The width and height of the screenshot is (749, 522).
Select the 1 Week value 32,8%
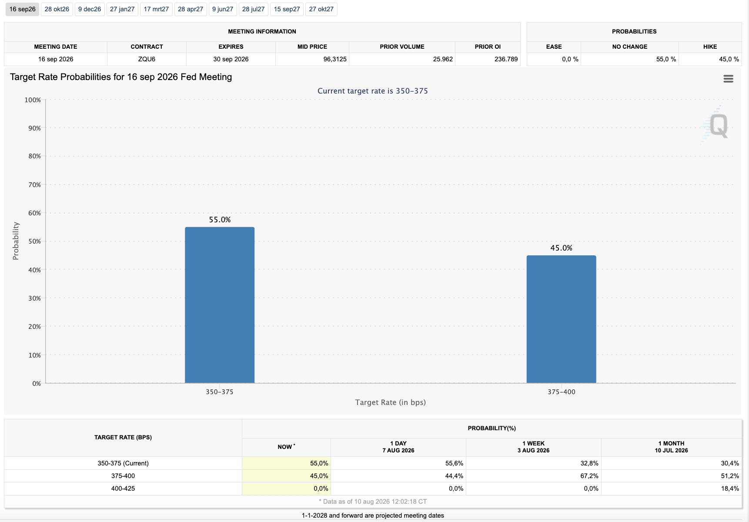click(589, 463)
